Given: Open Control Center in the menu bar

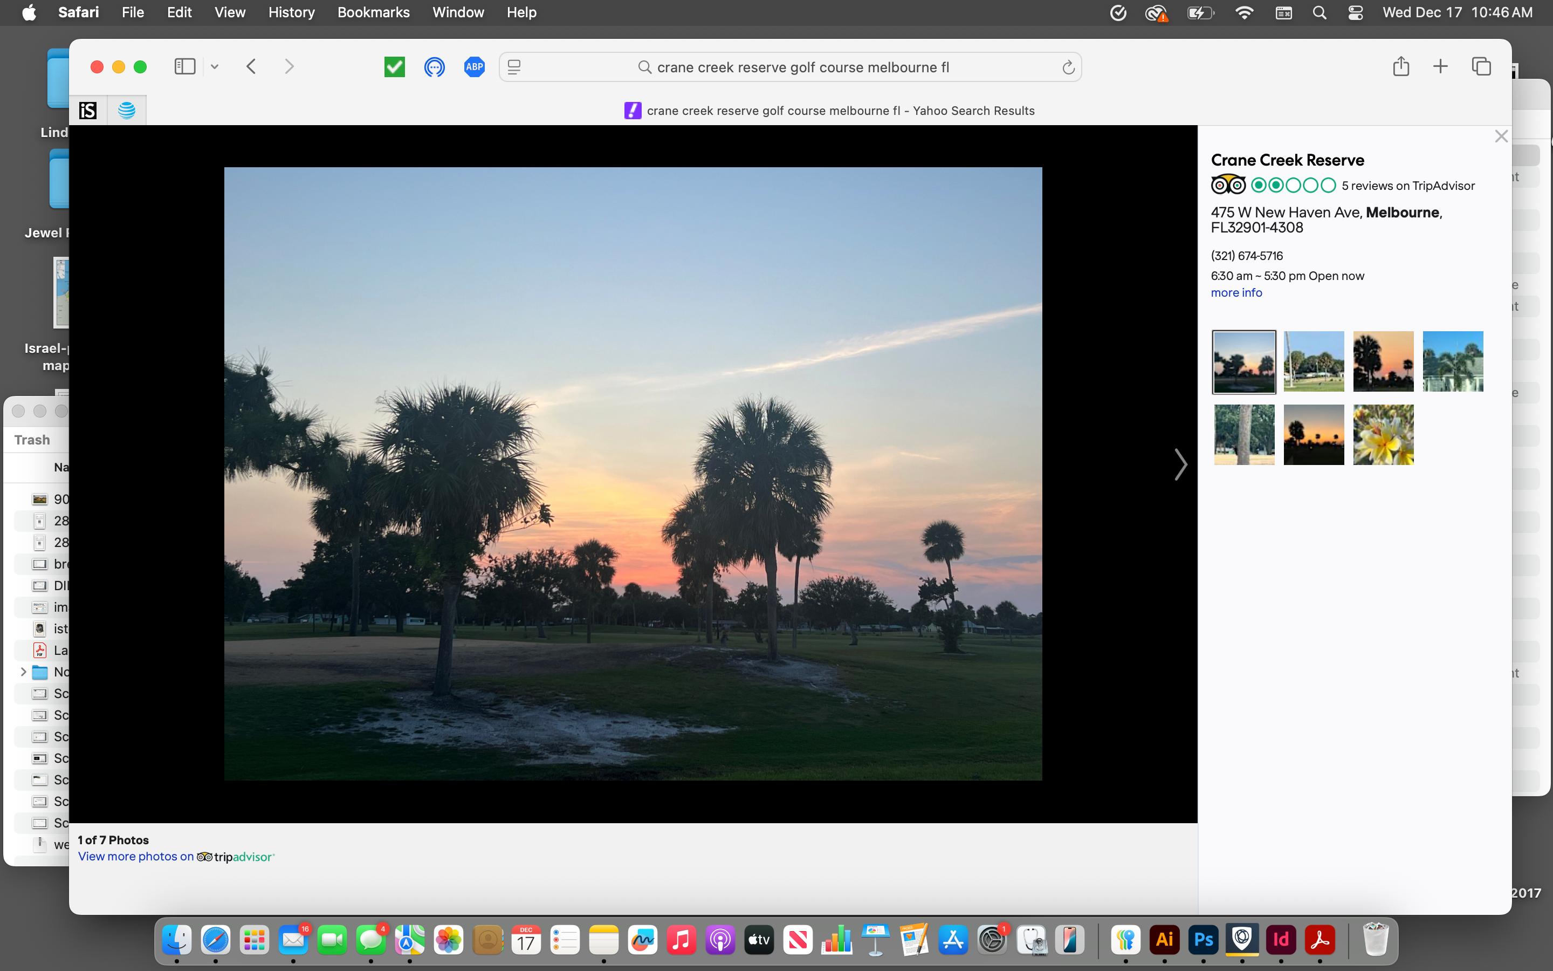Looking at the screenshot, I should point(1355,13).
